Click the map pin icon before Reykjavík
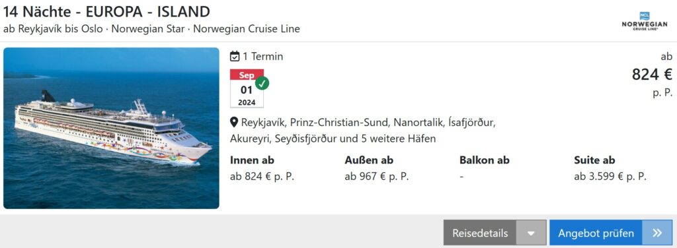 [234, 123]
